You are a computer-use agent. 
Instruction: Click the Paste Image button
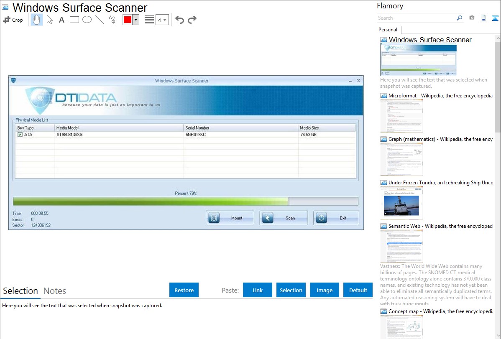(x=324, y=290)
